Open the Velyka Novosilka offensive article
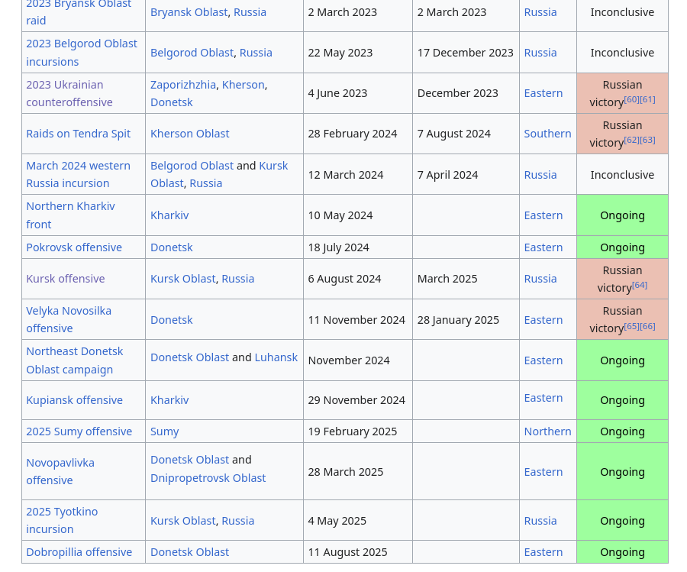 (69, 319)
